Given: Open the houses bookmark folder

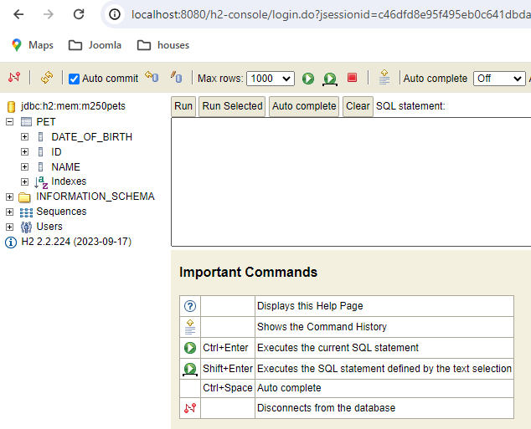Looking at the screenshot, I should 163,45.
